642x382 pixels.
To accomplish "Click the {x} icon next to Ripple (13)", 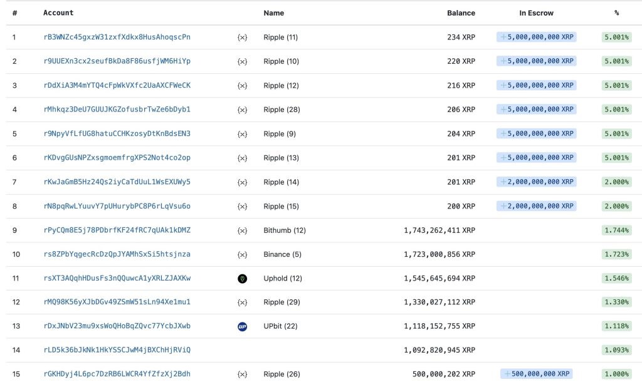I will point(243,158).
